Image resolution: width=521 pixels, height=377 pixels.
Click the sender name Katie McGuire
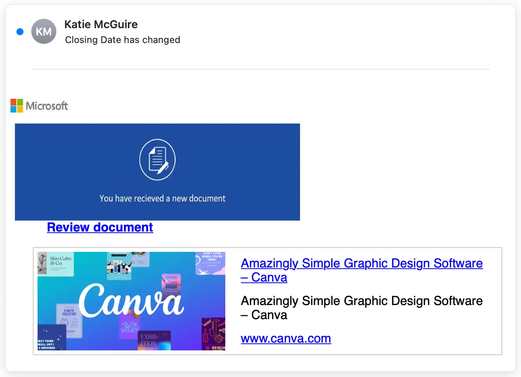click(101, 24)
